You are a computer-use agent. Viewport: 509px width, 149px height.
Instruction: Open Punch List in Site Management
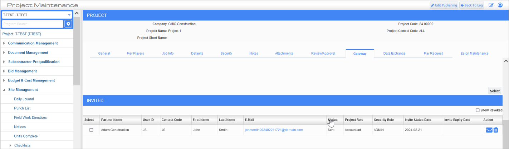point(22,108)
